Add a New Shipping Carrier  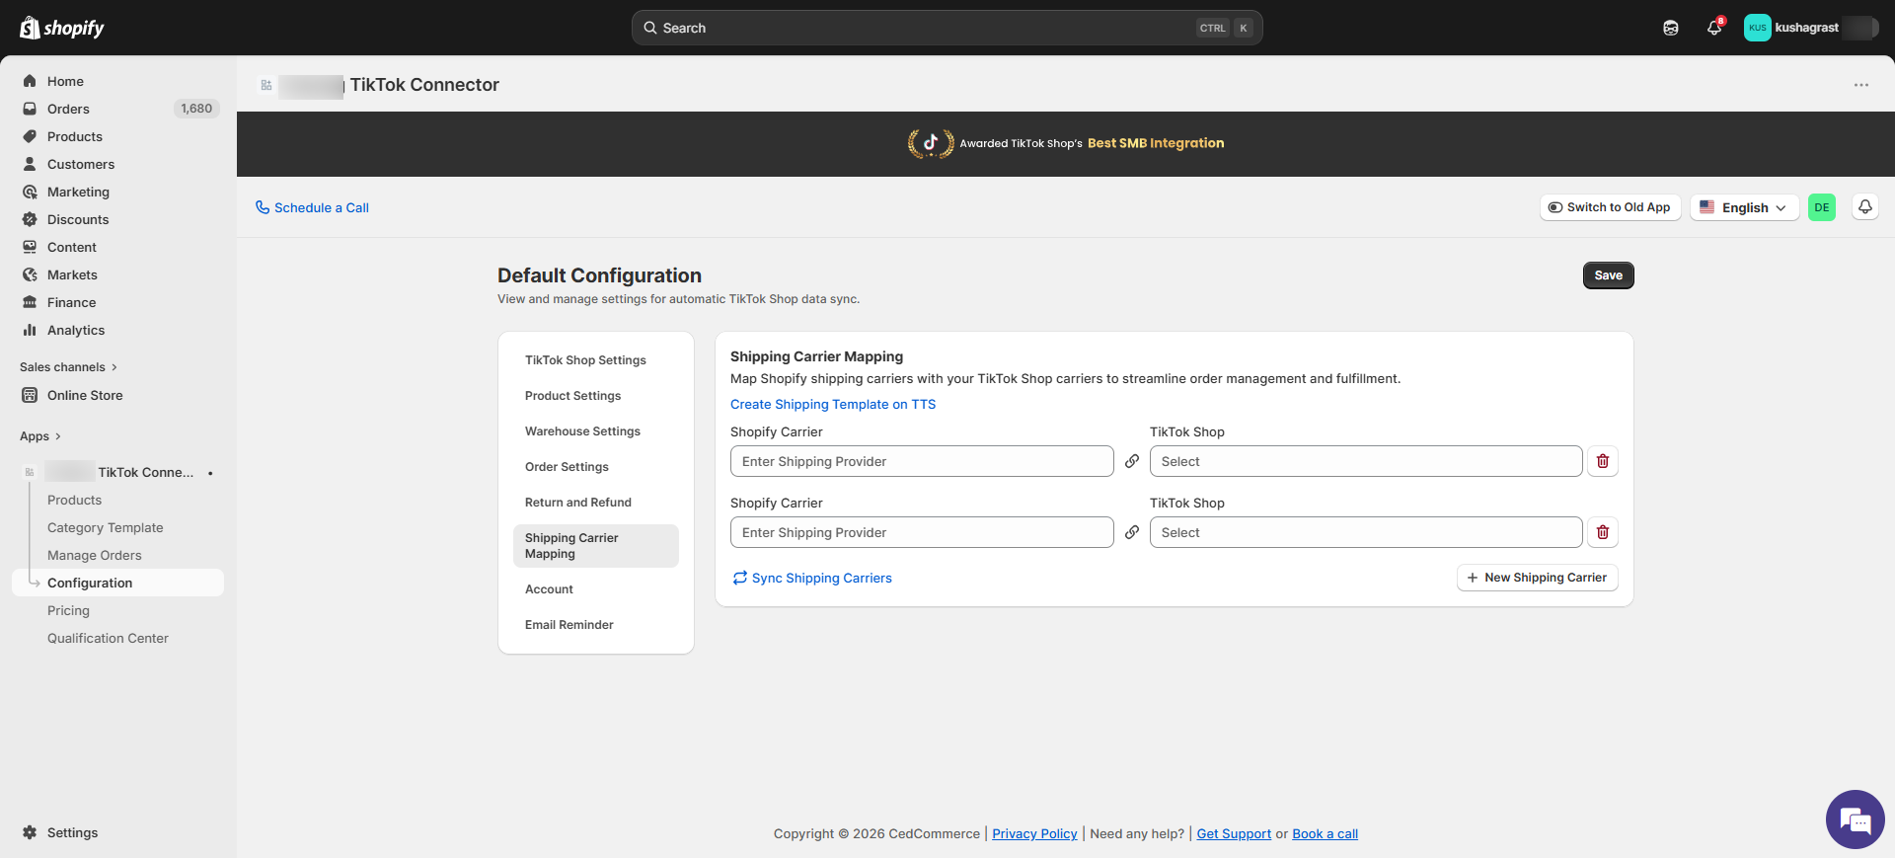(x=1537, y=578)
